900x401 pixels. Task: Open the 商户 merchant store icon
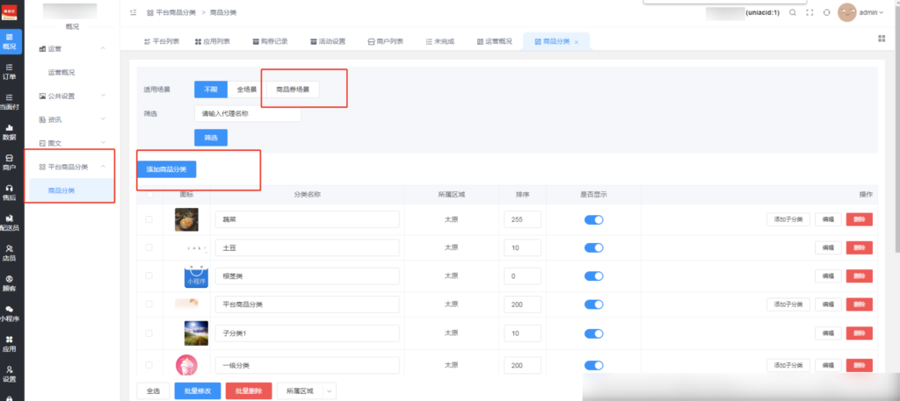coord(9,162)
